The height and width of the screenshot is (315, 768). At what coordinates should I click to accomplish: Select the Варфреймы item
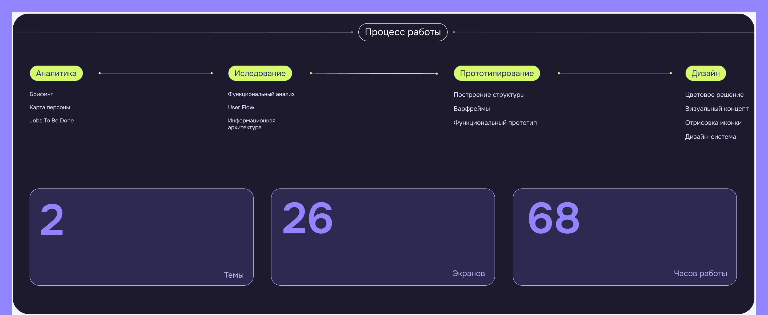pyautogui.click(x=472, y=109)
